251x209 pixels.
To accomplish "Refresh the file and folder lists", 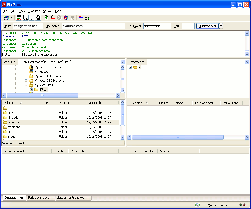I will (x=46, y=18).
